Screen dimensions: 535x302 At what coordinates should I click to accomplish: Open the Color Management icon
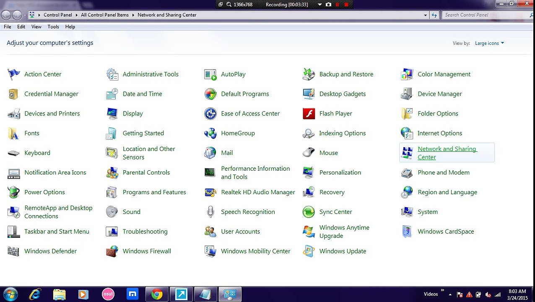407,74
